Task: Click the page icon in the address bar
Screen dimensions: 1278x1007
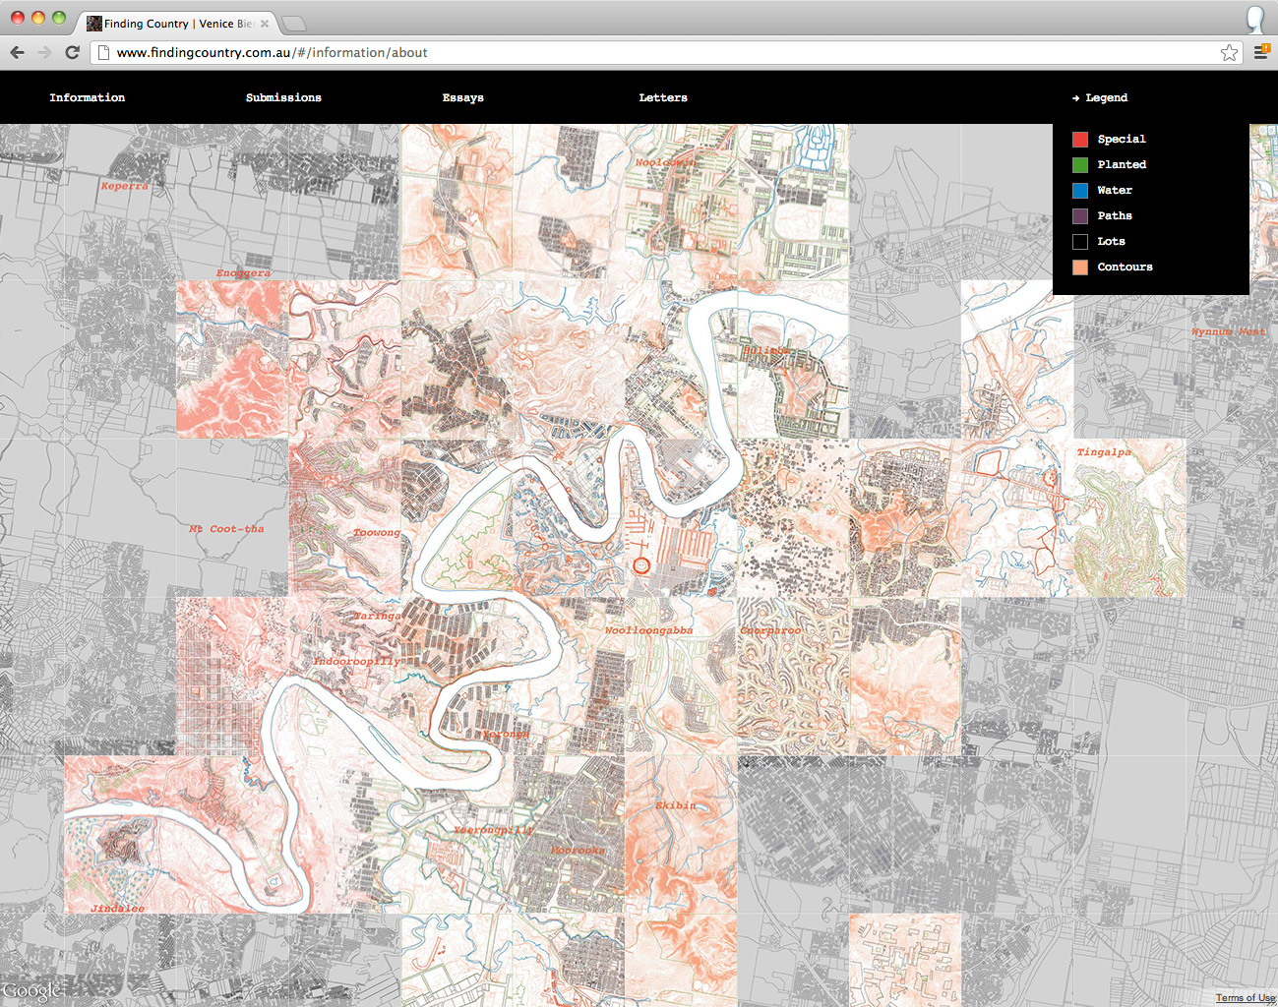Action: pos(103,52)
